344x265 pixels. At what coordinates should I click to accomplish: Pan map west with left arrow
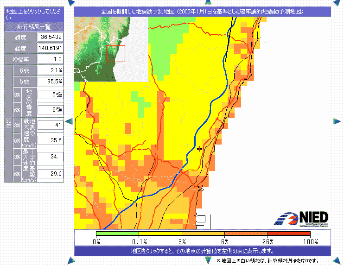click(x=69, y=121)
